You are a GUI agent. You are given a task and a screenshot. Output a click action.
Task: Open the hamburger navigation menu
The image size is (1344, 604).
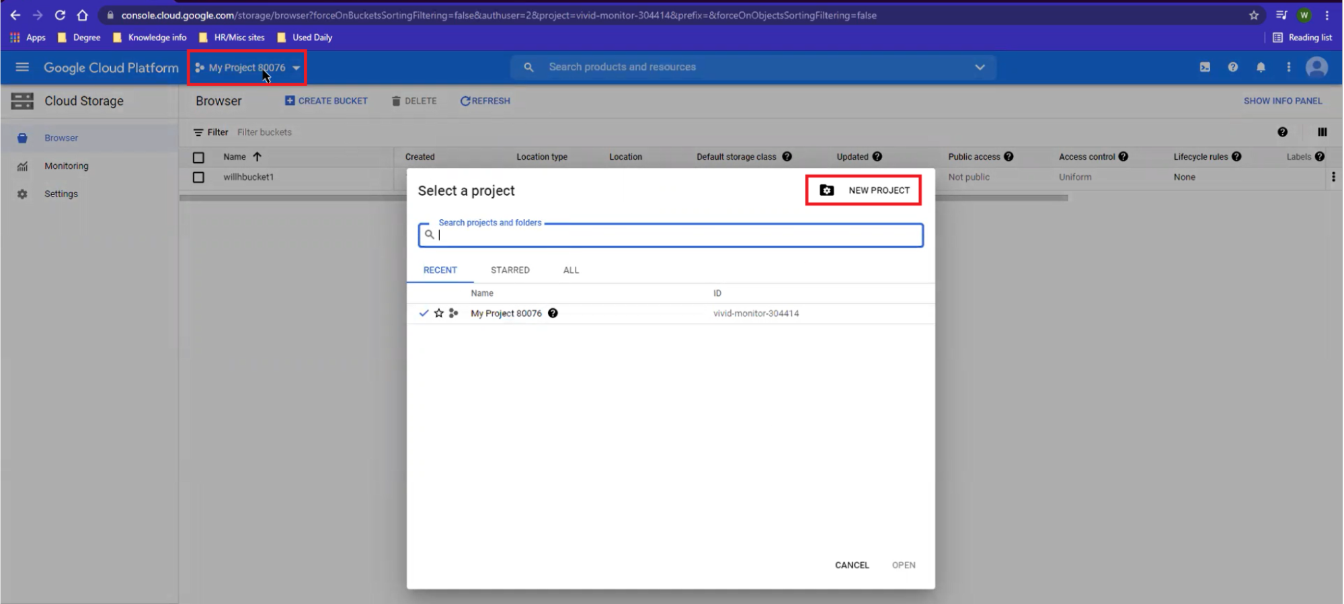coord(22,67)
